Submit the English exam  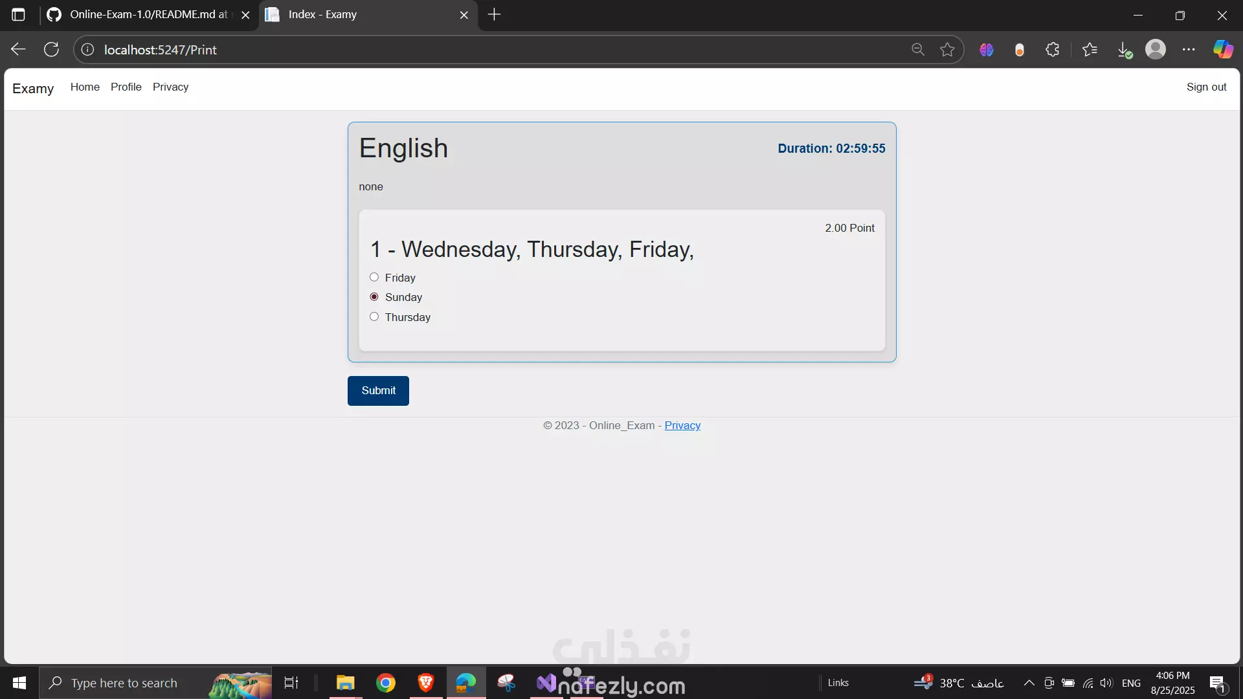[x=378, y=391]
